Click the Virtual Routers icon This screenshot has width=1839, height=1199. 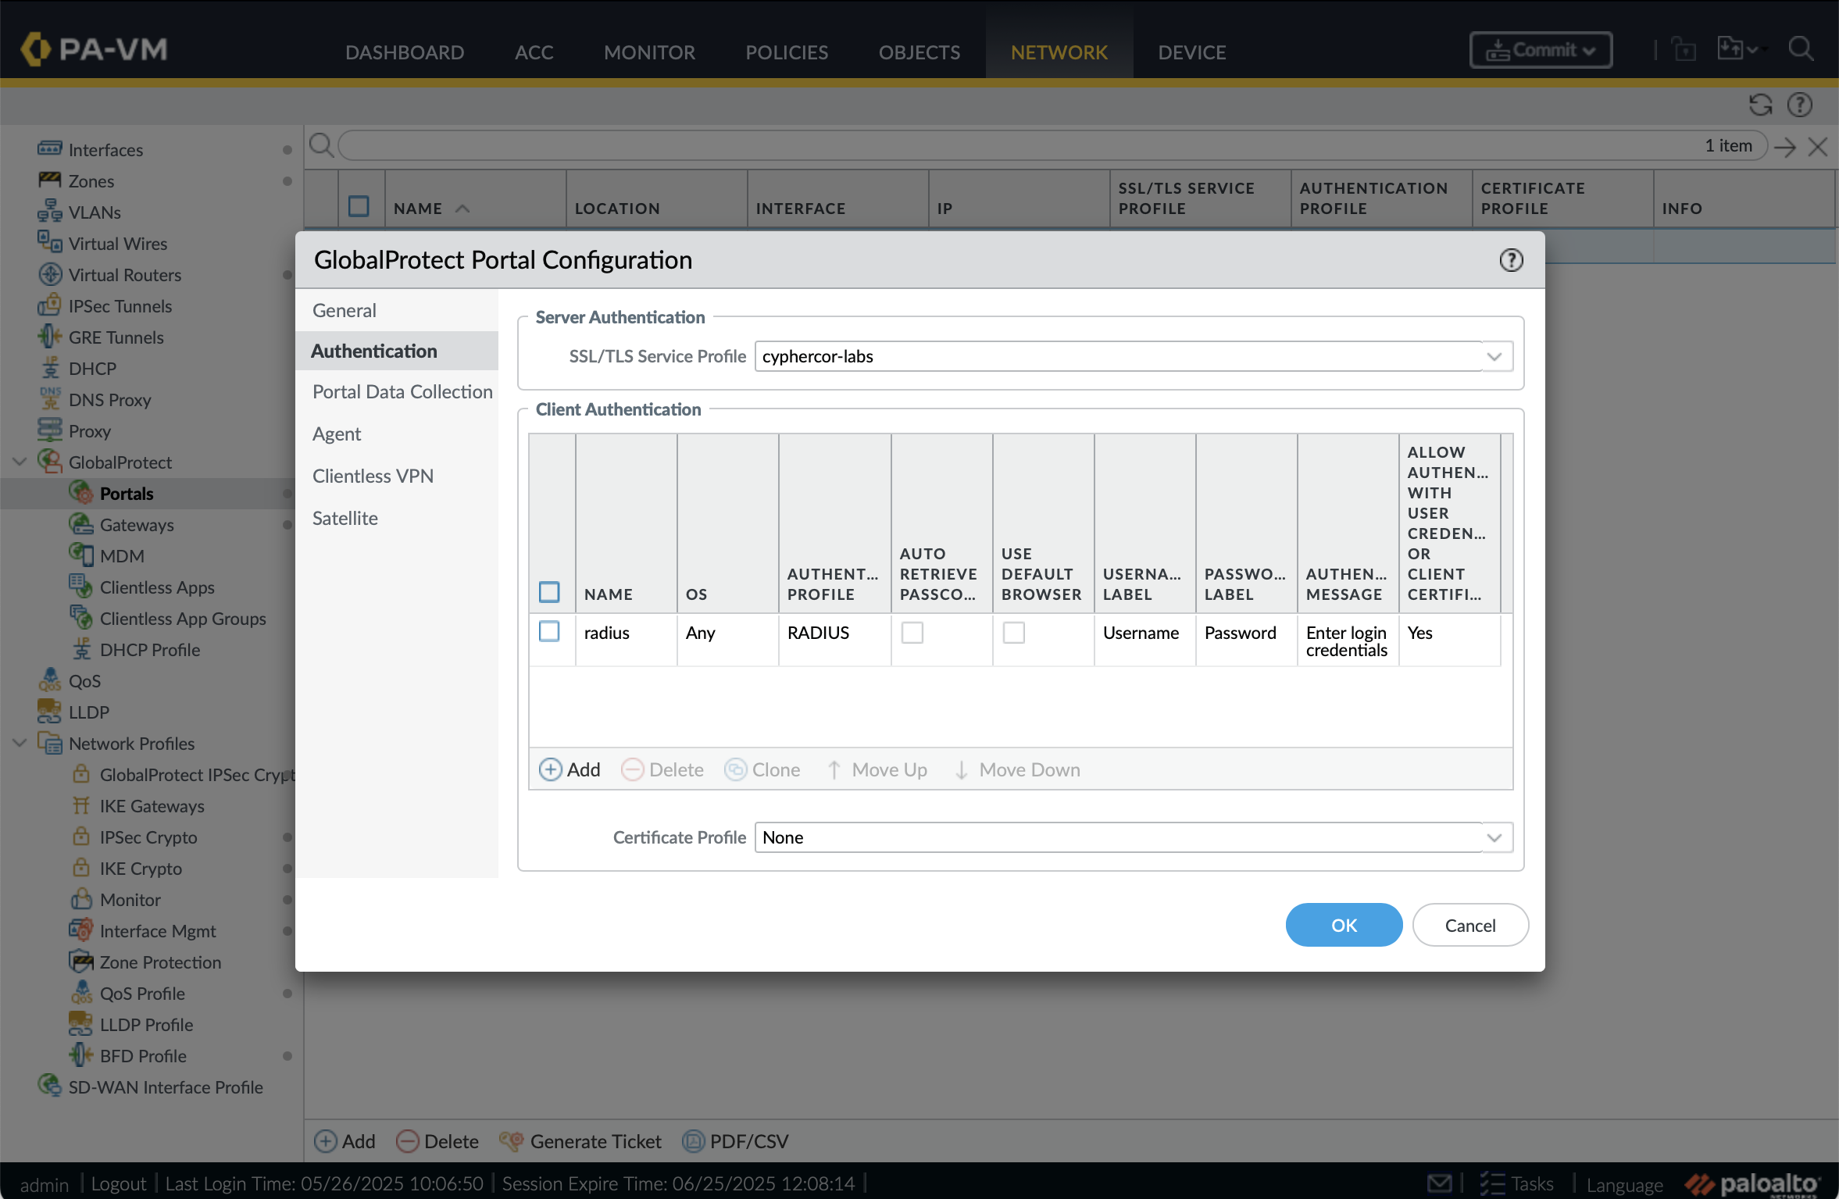(x=50, y=274)
